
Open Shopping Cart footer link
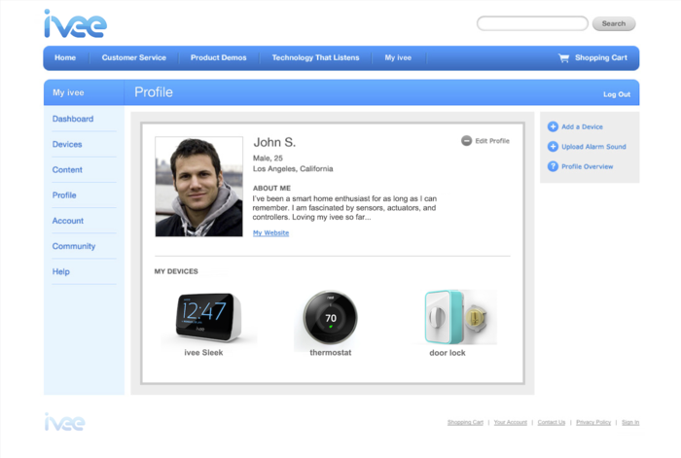(x=465, y=422)
